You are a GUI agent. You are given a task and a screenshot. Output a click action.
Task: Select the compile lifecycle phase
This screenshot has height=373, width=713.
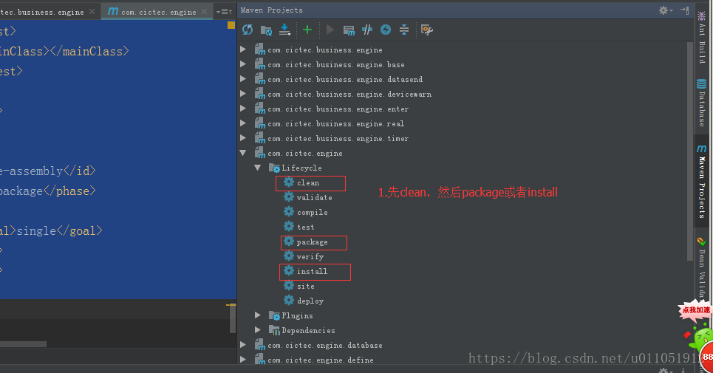(x=312, y=212)
